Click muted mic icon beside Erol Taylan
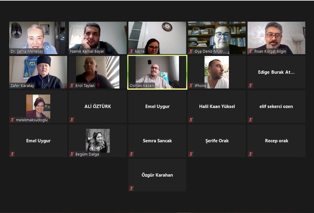Screen dimensions: 314x213 [x=72, y=85]
